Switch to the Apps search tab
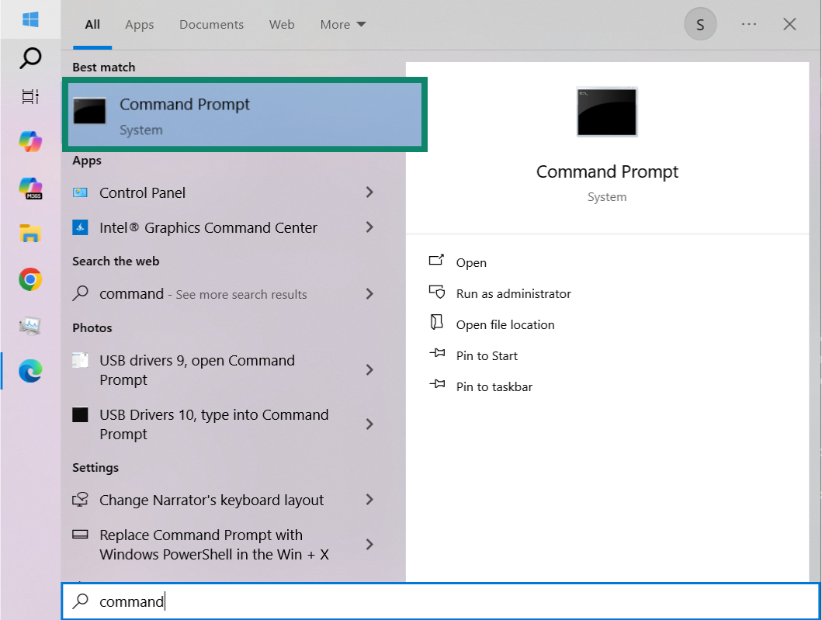Viewport: 822px width, 620px height. click(x=139, y=24)
